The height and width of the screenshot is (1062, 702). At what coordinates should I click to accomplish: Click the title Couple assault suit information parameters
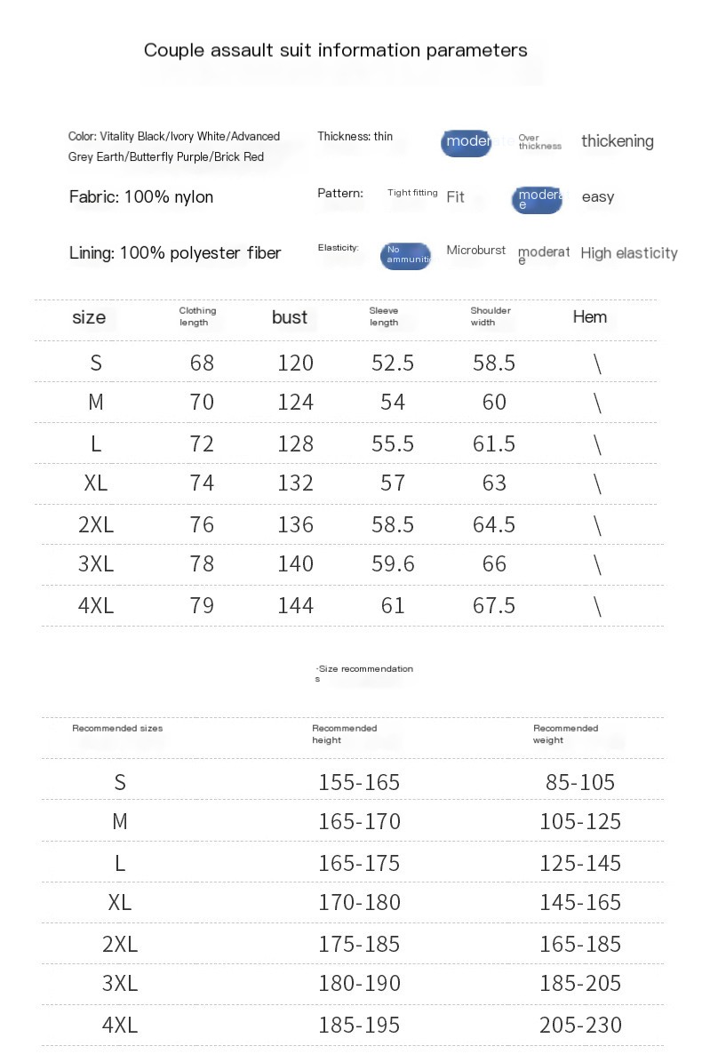[x=336, y=51]
